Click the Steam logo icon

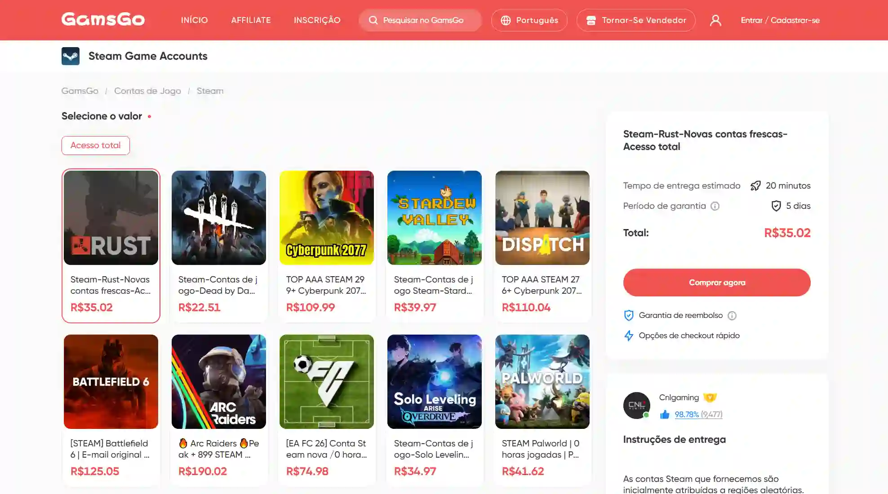(x=71, y=56)
